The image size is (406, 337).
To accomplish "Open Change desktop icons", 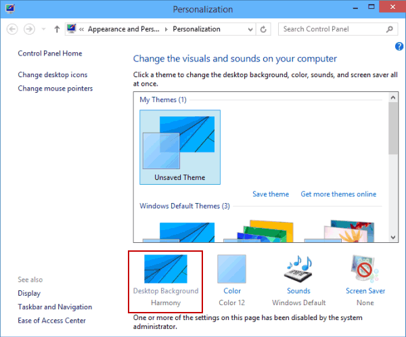I will pyautogui.click(x=53, y=75).
